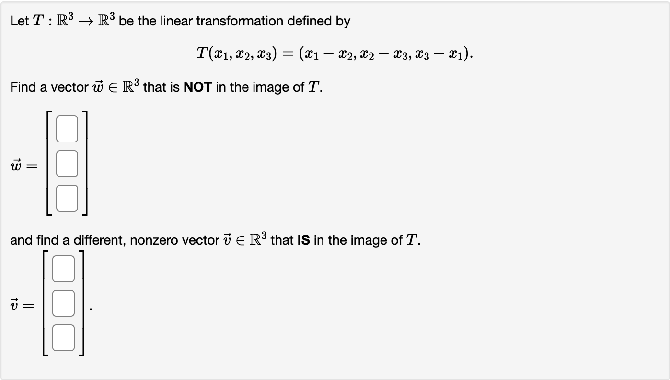Click the middle entry box of vector w

(66, 163)
